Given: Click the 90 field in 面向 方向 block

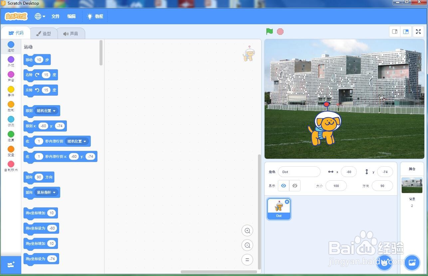Looking at the screenshot, I should [x=39, y=177].
